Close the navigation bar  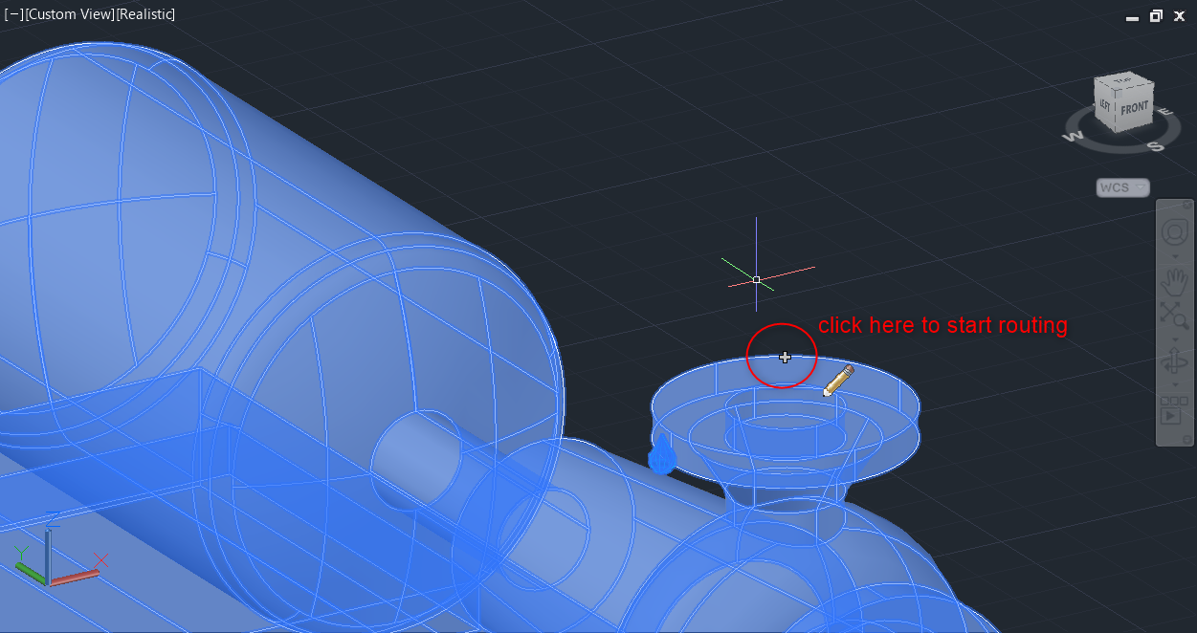pos(1188,205)
